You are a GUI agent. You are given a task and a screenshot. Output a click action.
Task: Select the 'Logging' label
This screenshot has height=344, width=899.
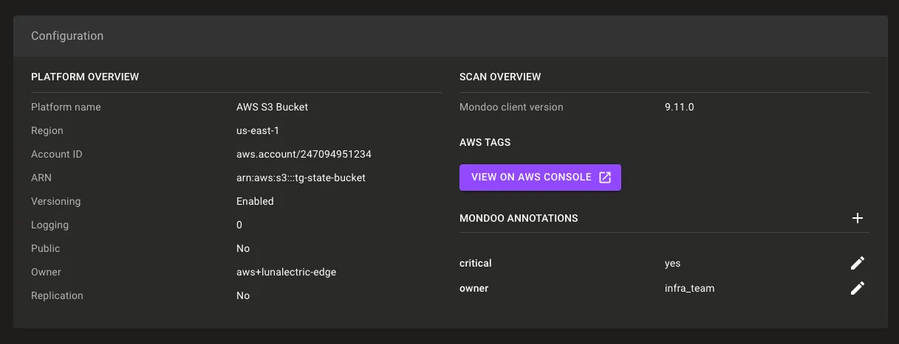click(49, 225)
